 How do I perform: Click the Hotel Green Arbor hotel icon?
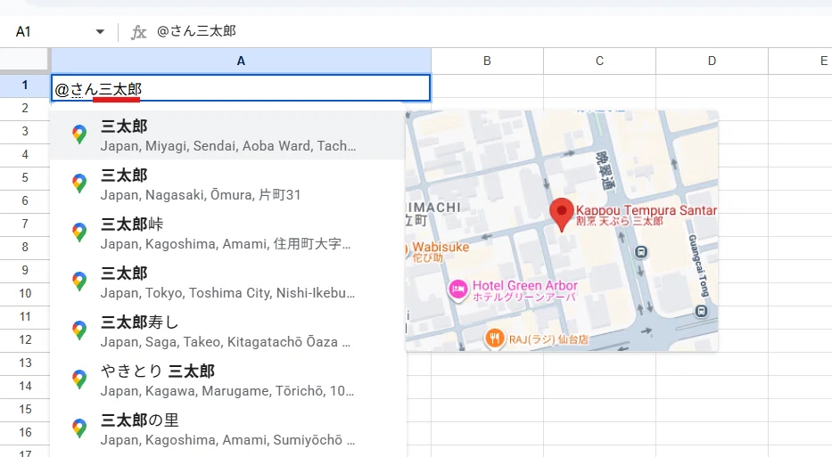[x=458, y=290]
